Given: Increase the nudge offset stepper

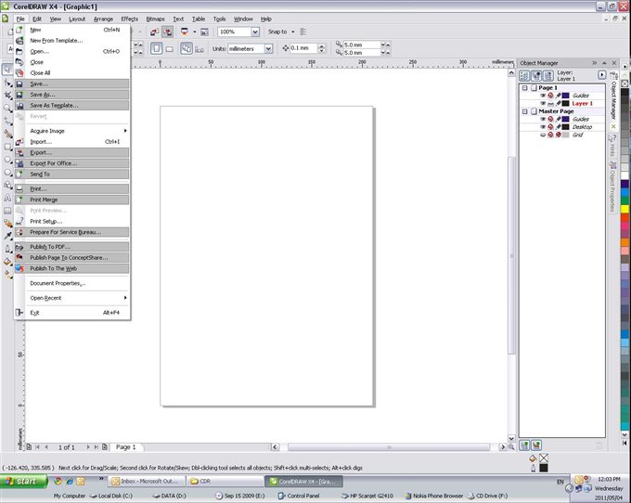Looking at the screenshot, I should tap(321, 46).
